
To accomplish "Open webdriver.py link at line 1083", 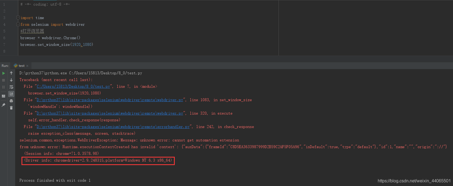I will click(x=110, y=100).
